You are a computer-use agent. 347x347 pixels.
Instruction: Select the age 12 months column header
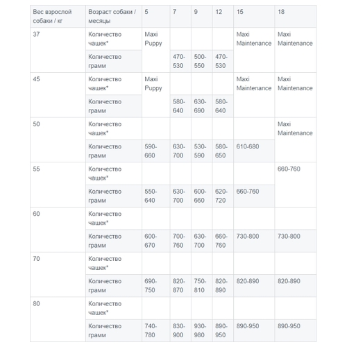(x=223, y=16)
